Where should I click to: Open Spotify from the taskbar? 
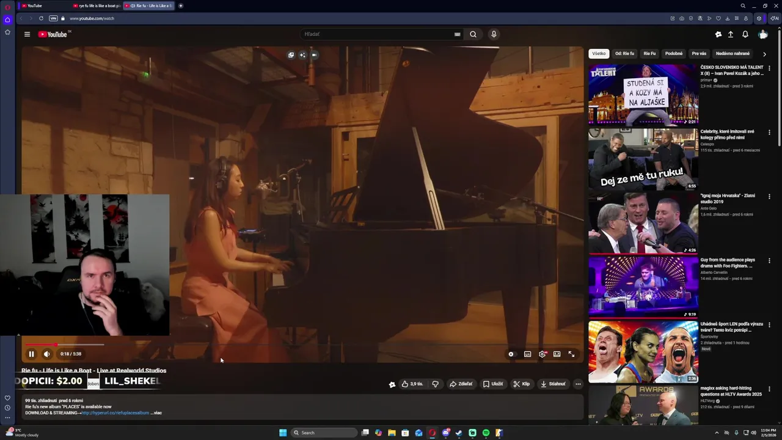coord(486,433)
